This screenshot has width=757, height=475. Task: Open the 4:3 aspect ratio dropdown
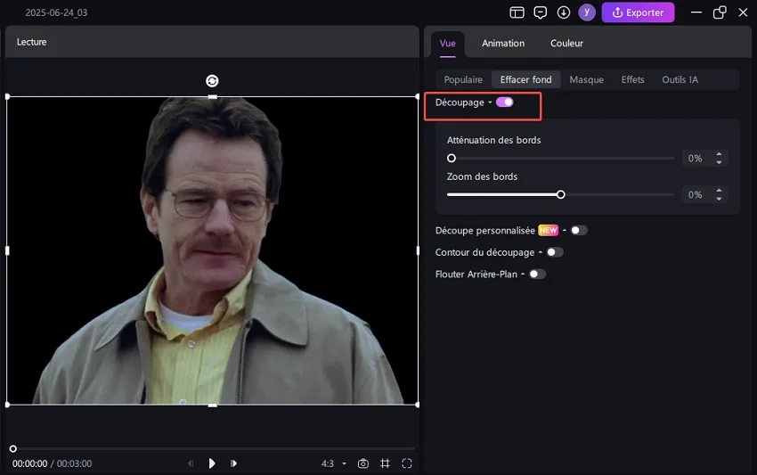coord(333,463)
